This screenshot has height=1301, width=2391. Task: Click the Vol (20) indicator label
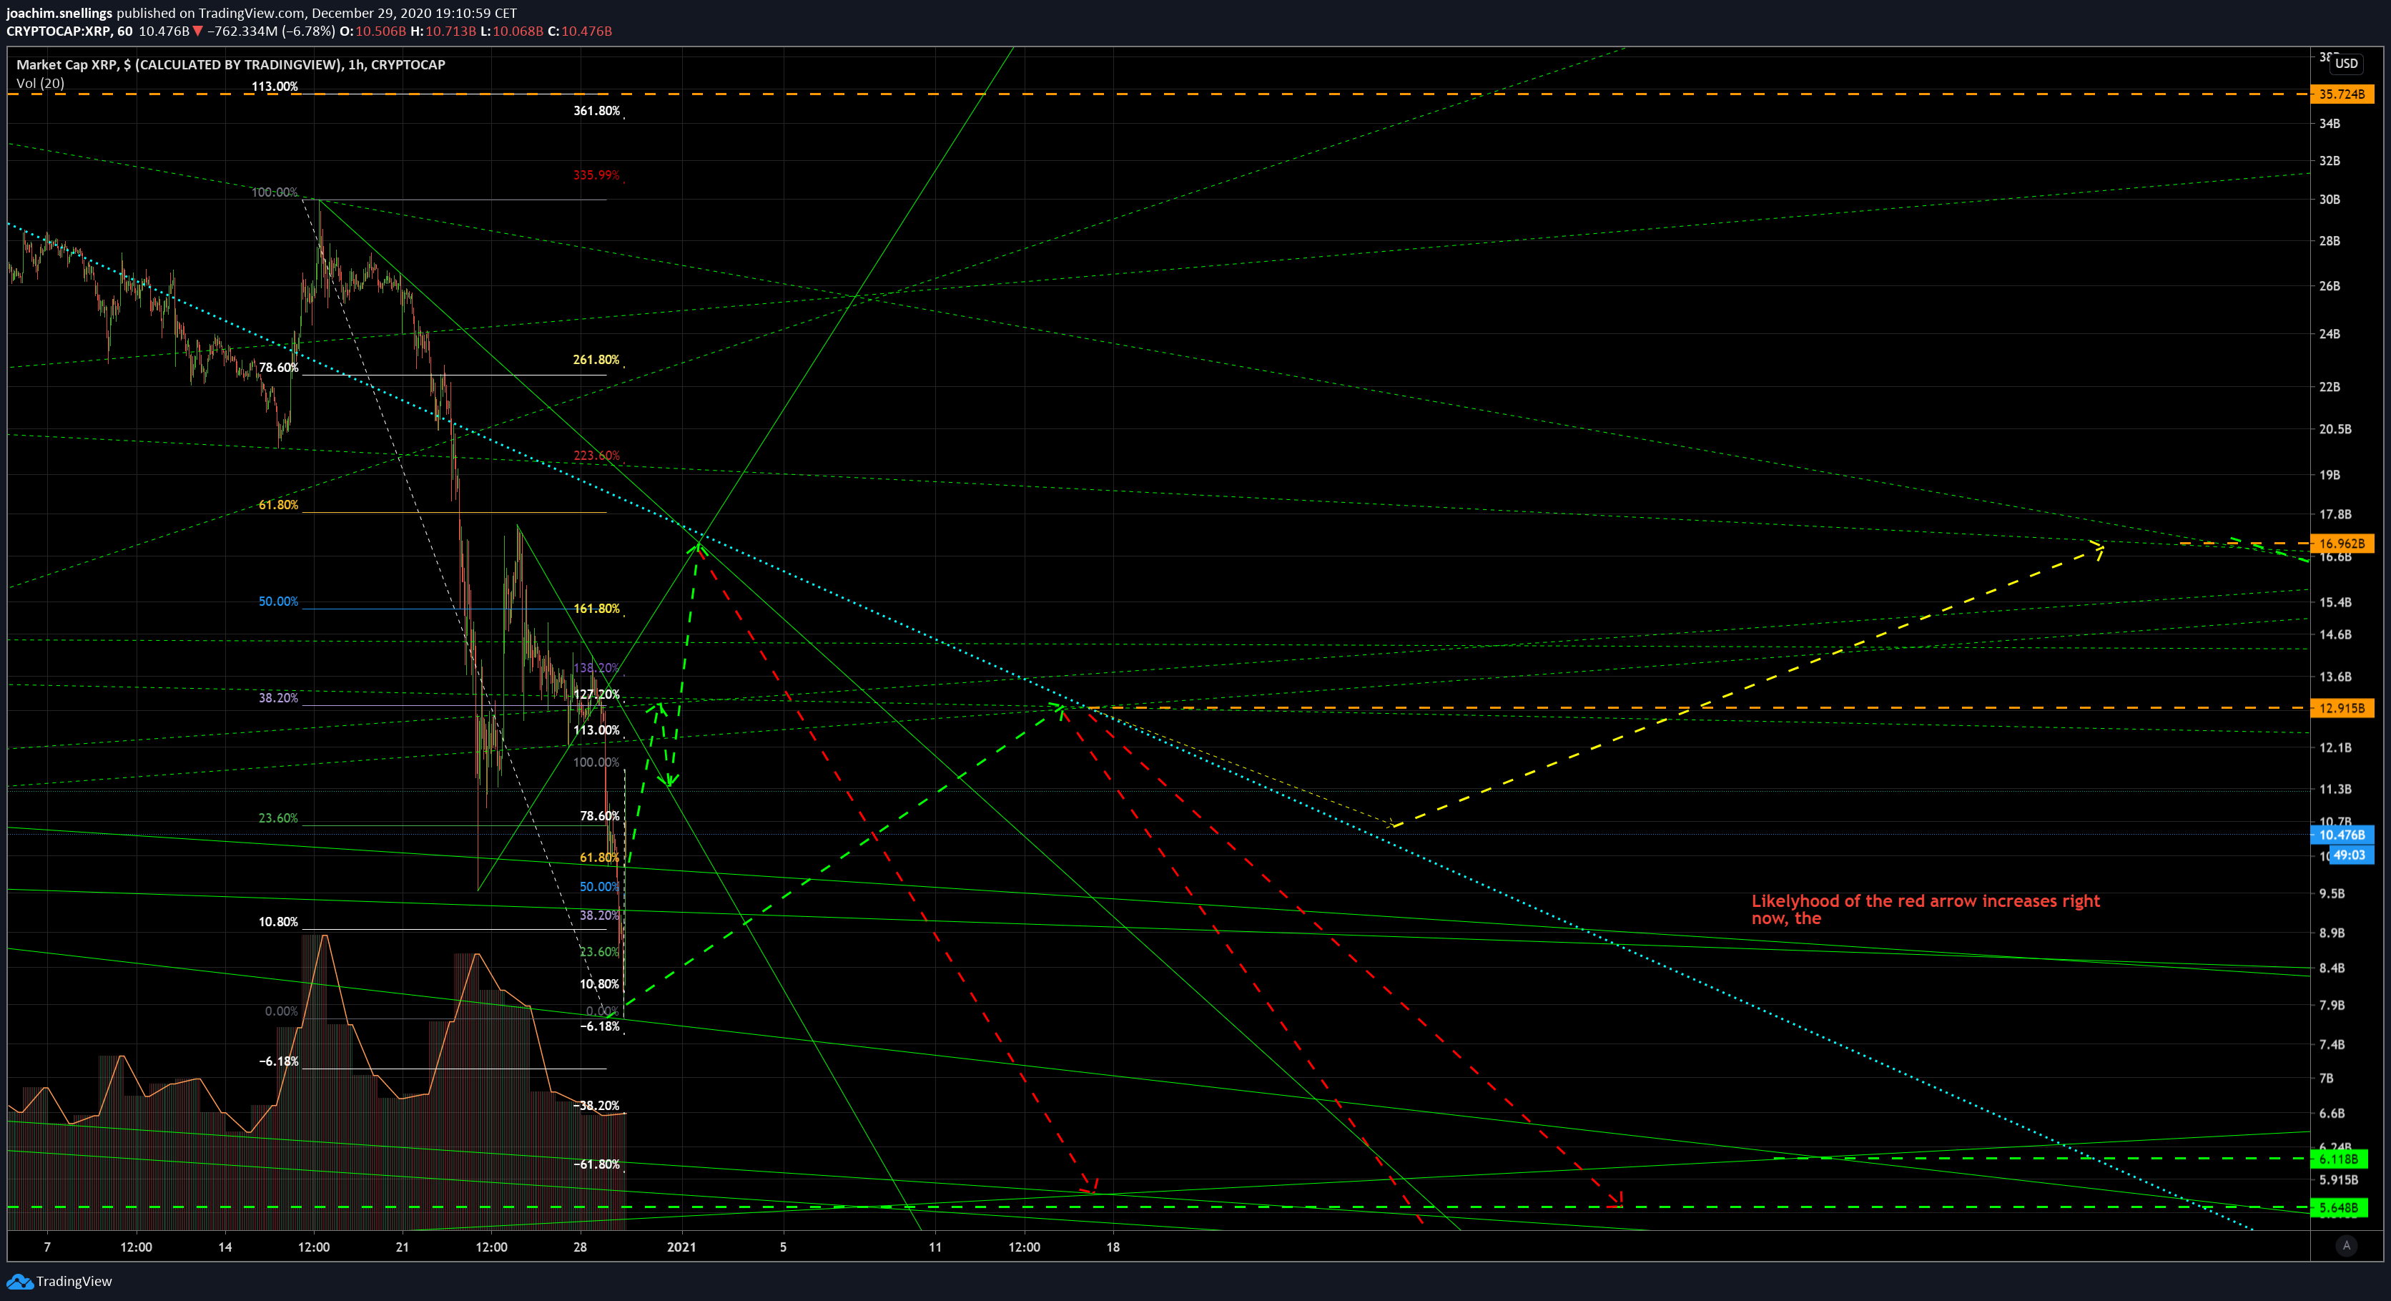click(x=41, y=83)
